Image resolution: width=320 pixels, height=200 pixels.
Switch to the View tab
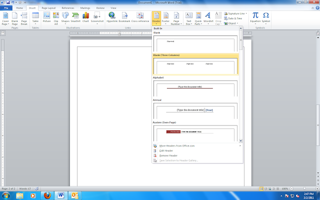pos(113,8)
